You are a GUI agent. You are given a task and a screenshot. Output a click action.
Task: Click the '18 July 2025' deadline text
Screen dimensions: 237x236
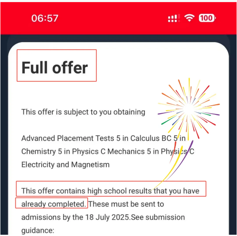107,217
